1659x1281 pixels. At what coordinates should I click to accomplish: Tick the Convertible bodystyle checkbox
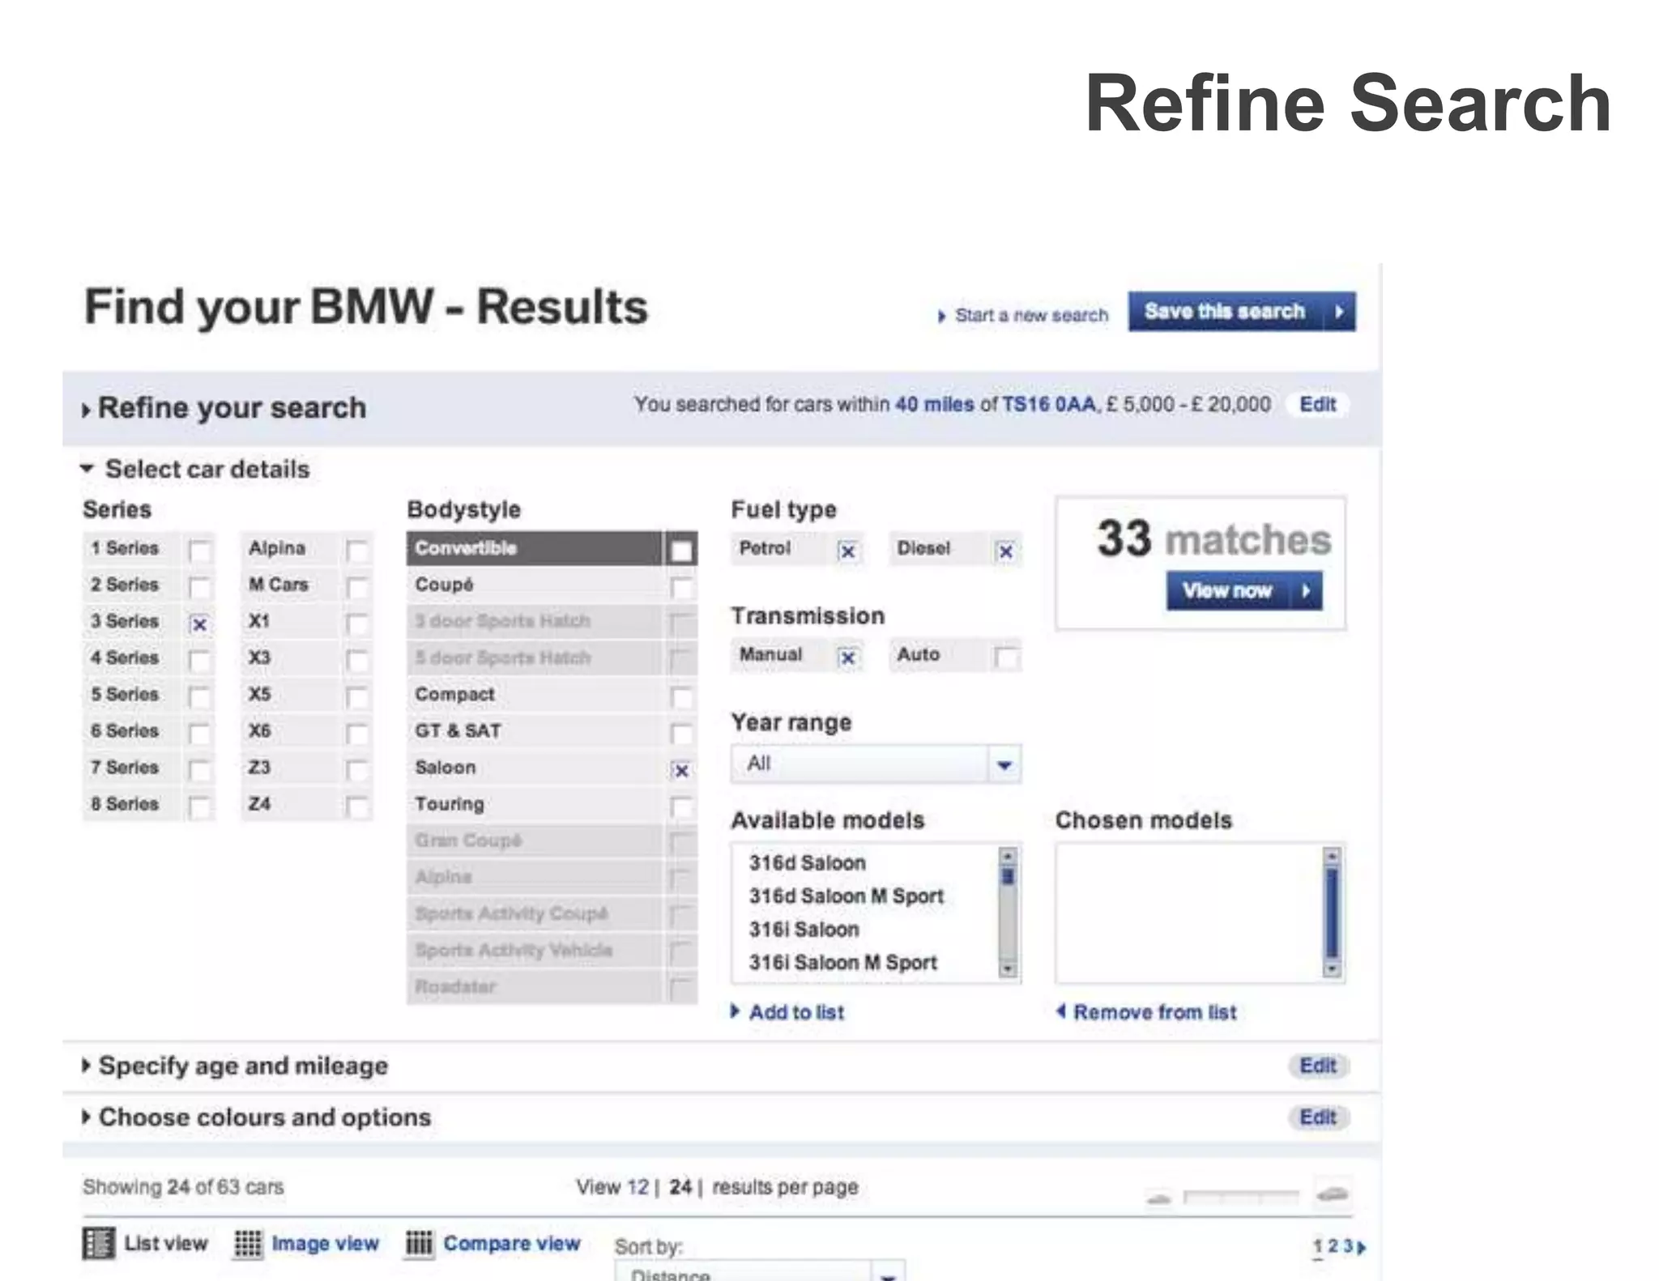(681, 551)
